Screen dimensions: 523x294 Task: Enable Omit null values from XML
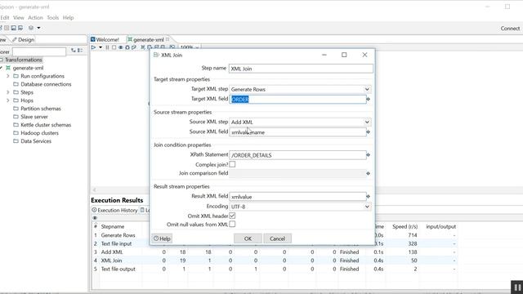coord(232,224)
